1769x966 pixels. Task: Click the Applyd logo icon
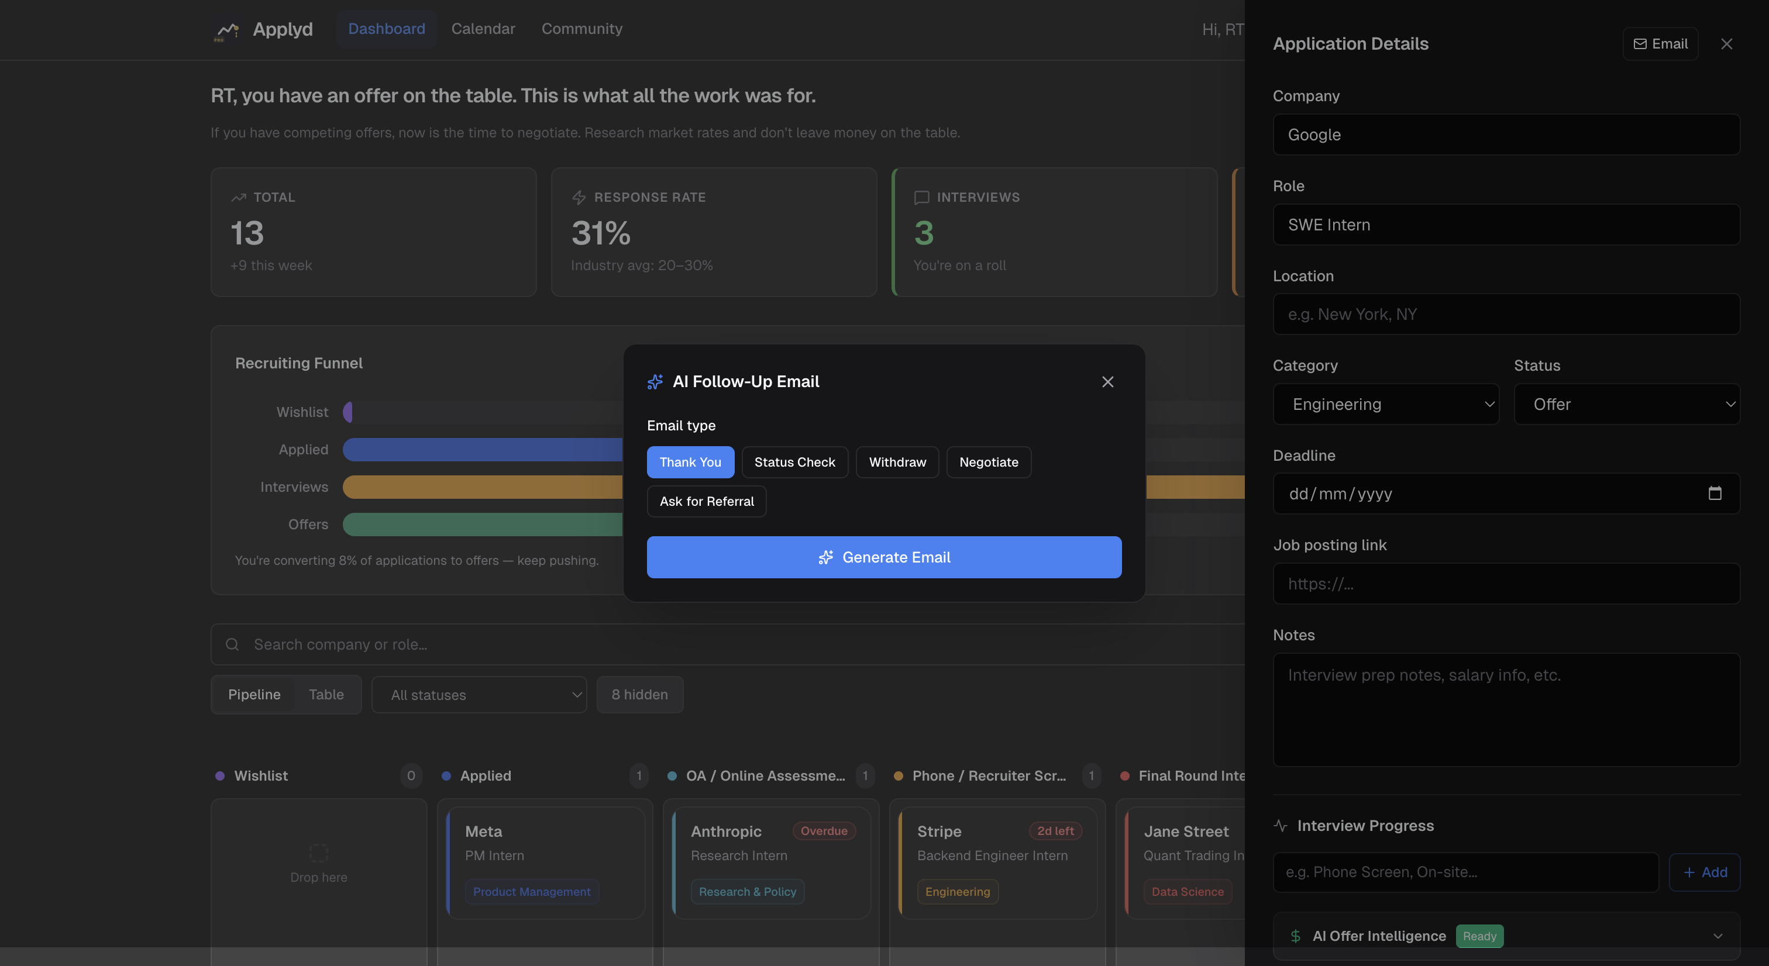[x=228, y=29]
